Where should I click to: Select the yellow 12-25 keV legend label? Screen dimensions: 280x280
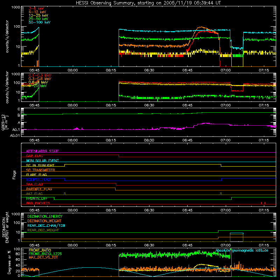[x=38, y=15]
